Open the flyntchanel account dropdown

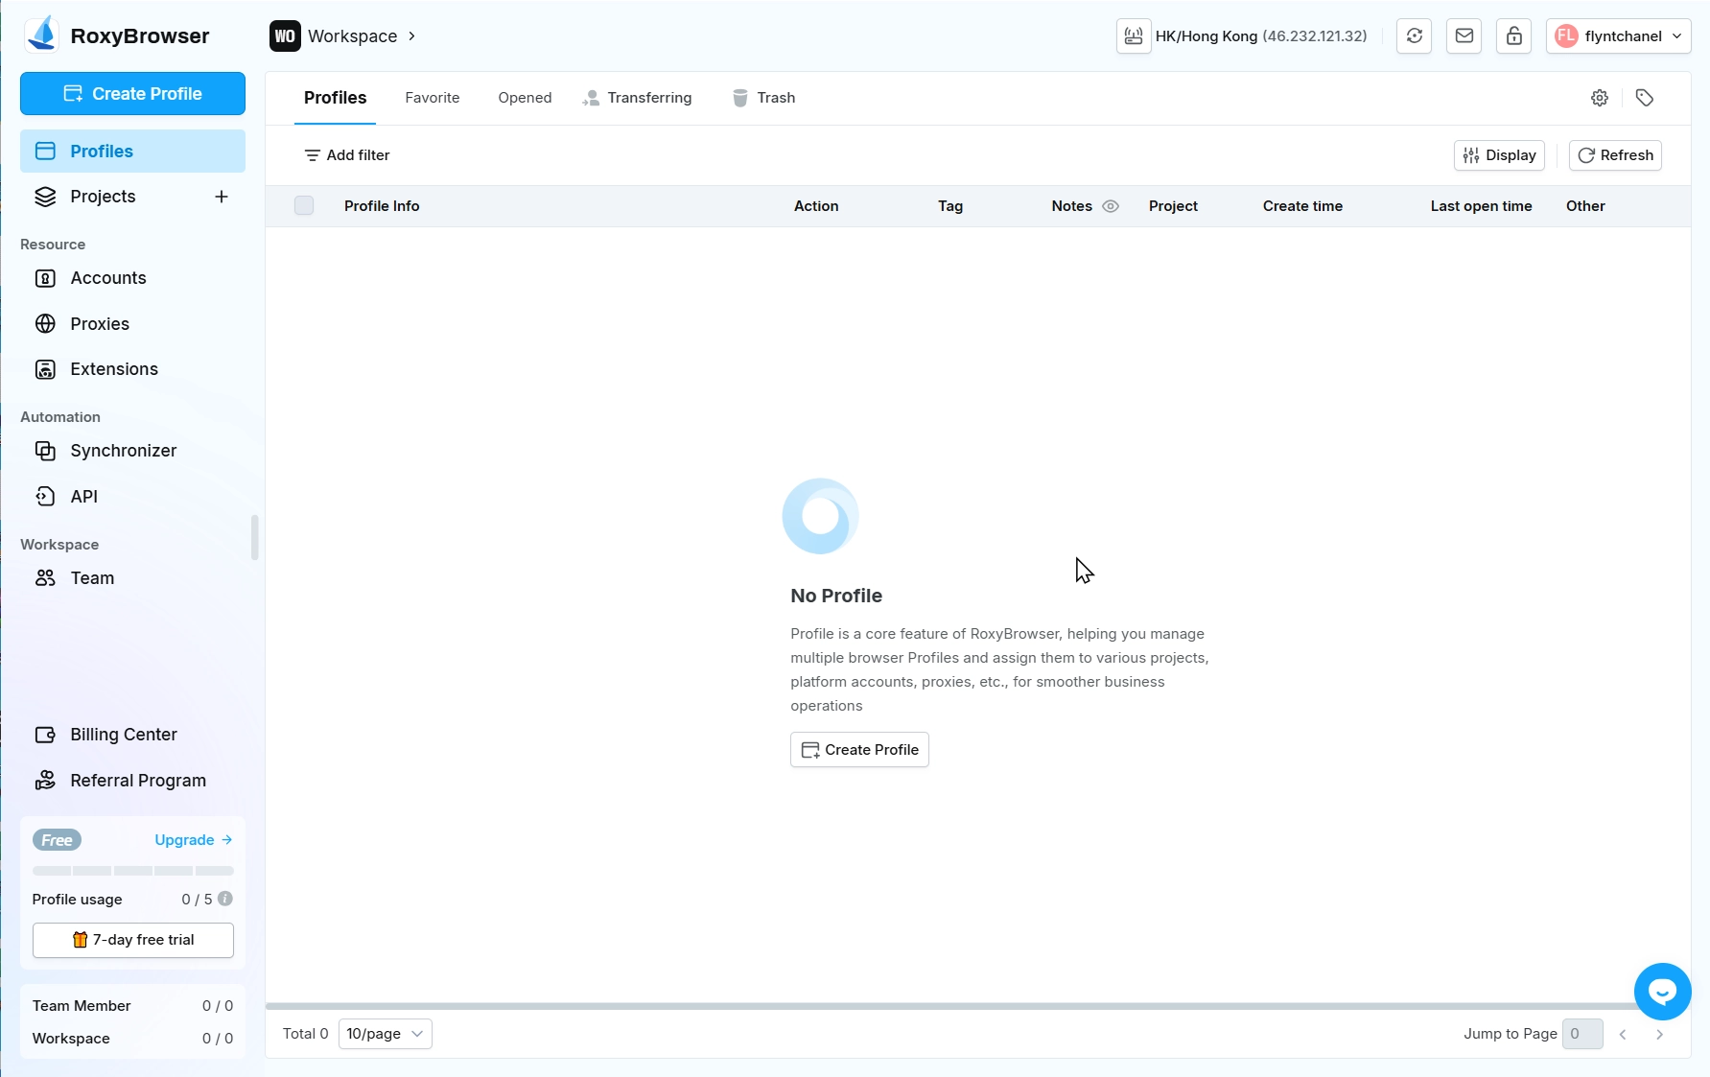point(1618,36)
